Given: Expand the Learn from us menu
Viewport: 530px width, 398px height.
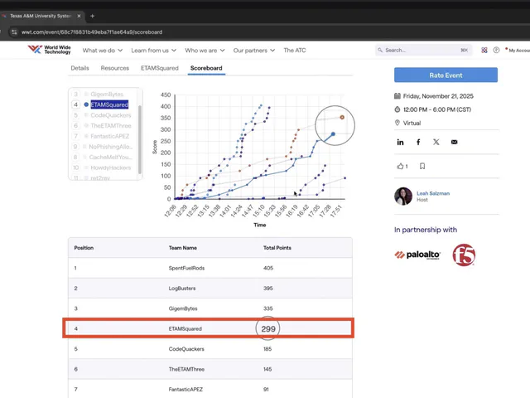Looking at the screenshot, I should [x=154, y=51].
